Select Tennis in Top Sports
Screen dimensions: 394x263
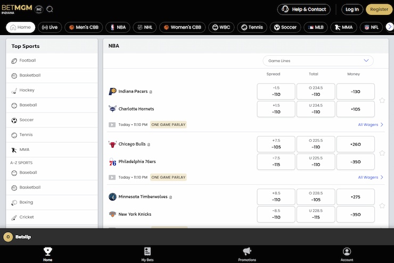[x=52, y=134]
